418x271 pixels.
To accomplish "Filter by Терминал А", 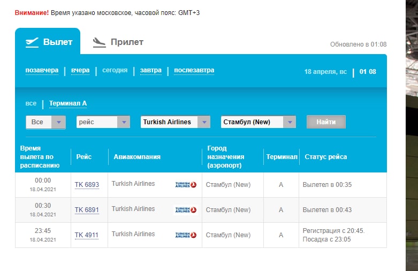I will coord(68,103).
